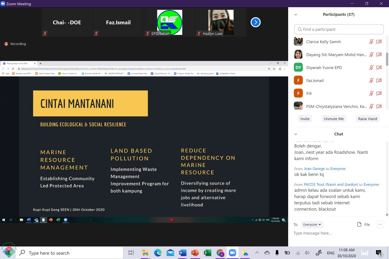Open Microsoft Edge from the taskbar
389x259 pixels.
click(x=158, y=253)
